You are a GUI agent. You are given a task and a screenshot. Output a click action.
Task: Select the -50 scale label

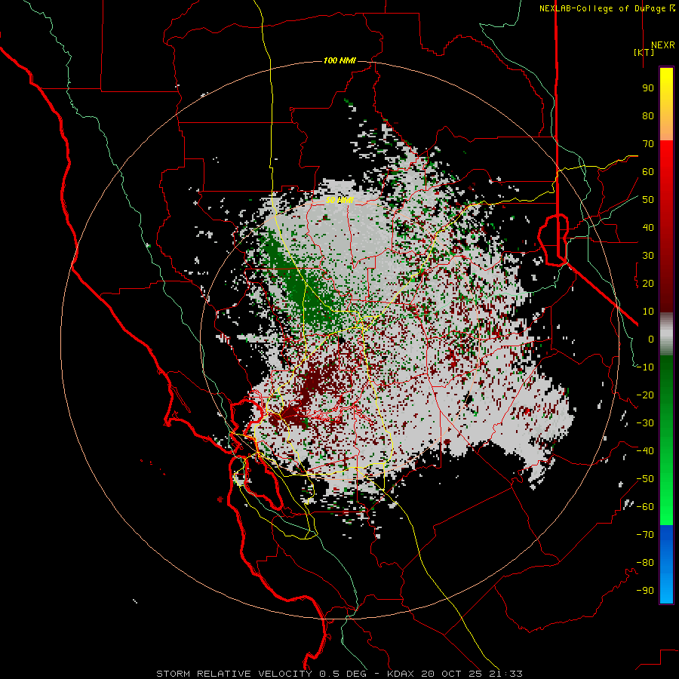coord(645,479)
